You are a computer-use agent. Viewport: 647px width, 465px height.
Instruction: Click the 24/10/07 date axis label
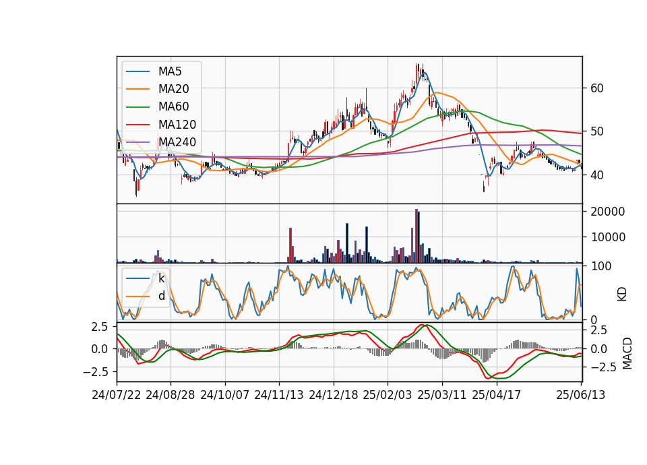click(225, 395)
